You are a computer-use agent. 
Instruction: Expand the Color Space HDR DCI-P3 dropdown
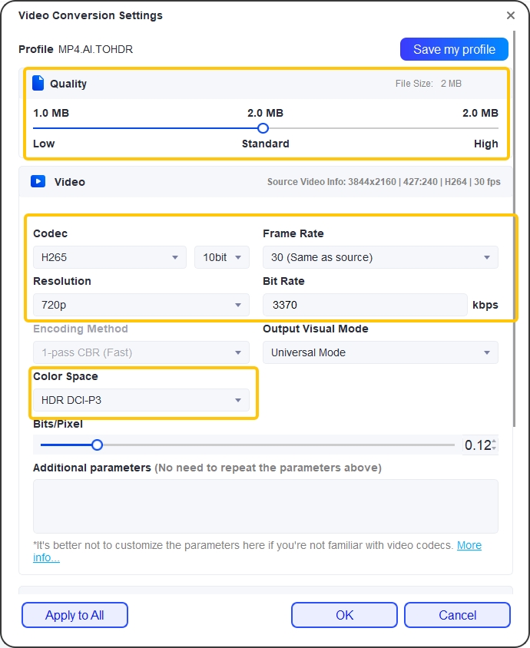coord(141,400)
